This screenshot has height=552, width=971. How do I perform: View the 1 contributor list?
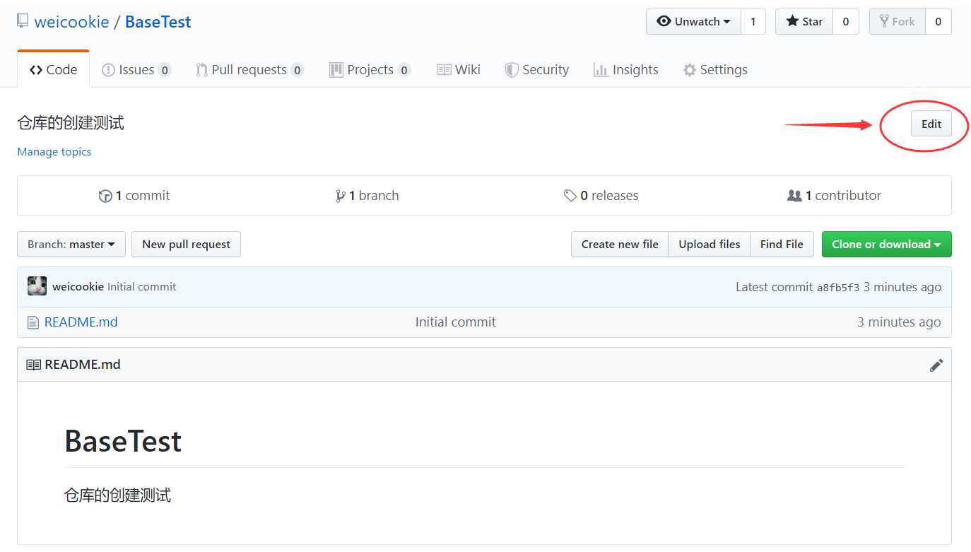(834, 196)
